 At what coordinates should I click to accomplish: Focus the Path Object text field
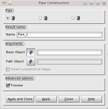(x=69, y=62)
